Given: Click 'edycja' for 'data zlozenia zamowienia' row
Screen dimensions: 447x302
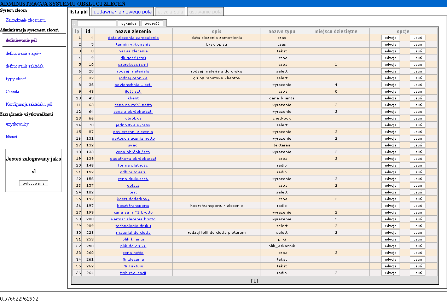Looking at the screenshot, I should click(x=390, y=37).
